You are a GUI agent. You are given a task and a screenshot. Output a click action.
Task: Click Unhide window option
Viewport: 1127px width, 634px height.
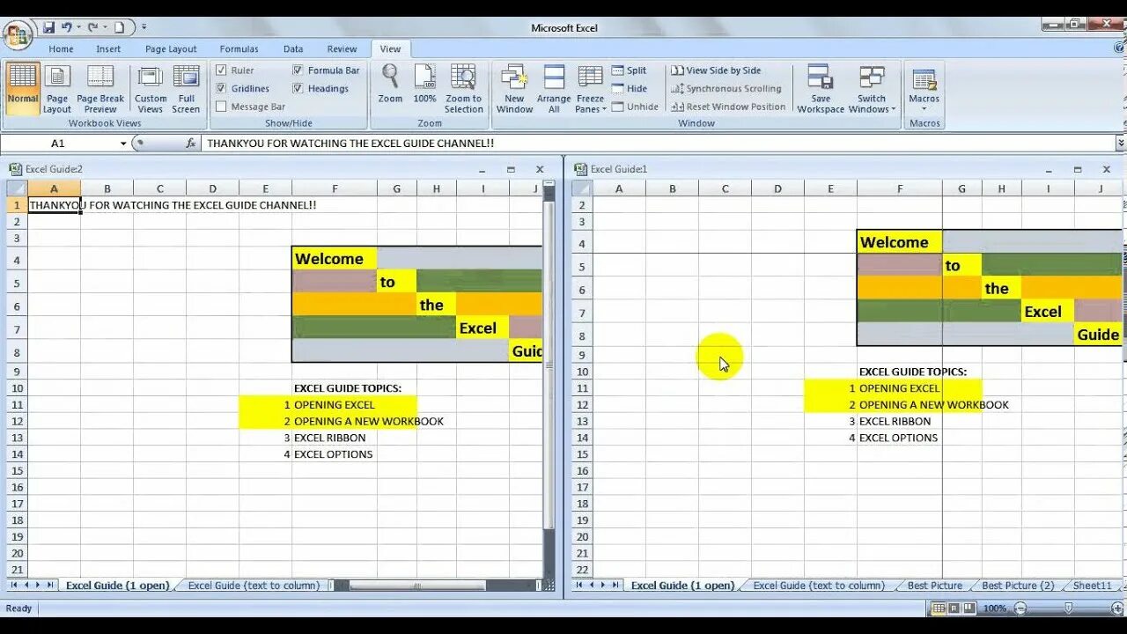(635, 107)
